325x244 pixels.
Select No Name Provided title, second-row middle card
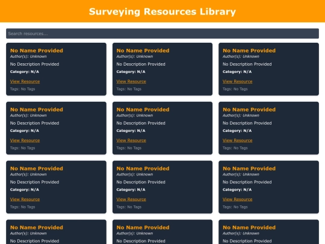(x=143, y=109)
